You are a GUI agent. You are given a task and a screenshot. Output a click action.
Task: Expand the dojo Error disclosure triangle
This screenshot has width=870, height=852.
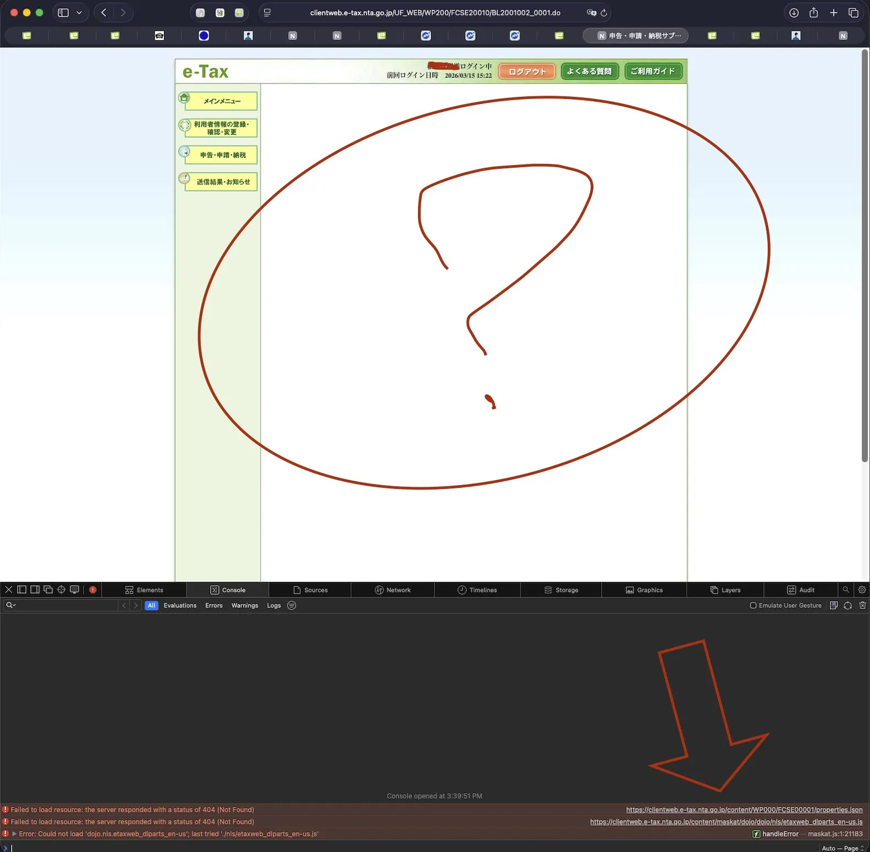pos(14,834)
